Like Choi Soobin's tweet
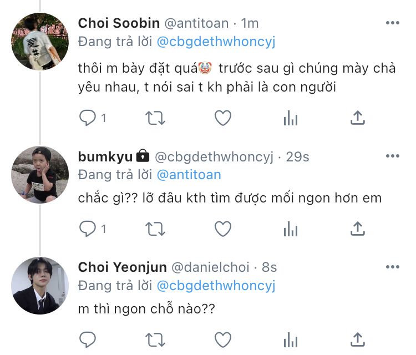Viewport: 416px width, 355px height. tap(222, 117)
